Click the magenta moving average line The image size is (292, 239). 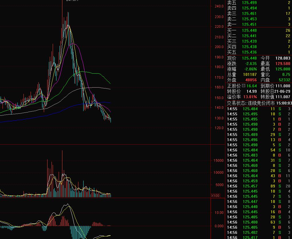tap(82, 61)
